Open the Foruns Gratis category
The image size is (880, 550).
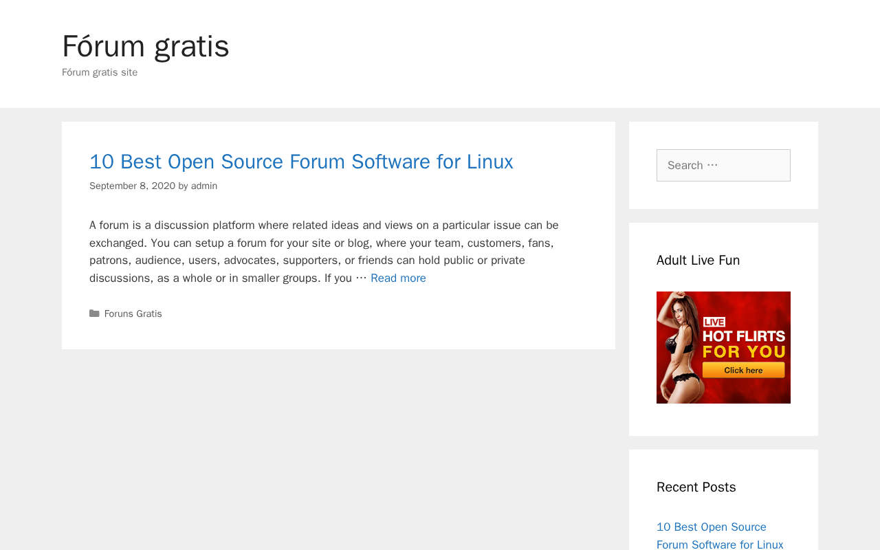133,313
